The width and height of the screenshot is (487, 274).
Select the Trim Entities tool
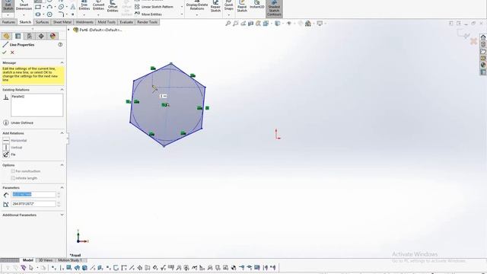[x=84, y=5]
